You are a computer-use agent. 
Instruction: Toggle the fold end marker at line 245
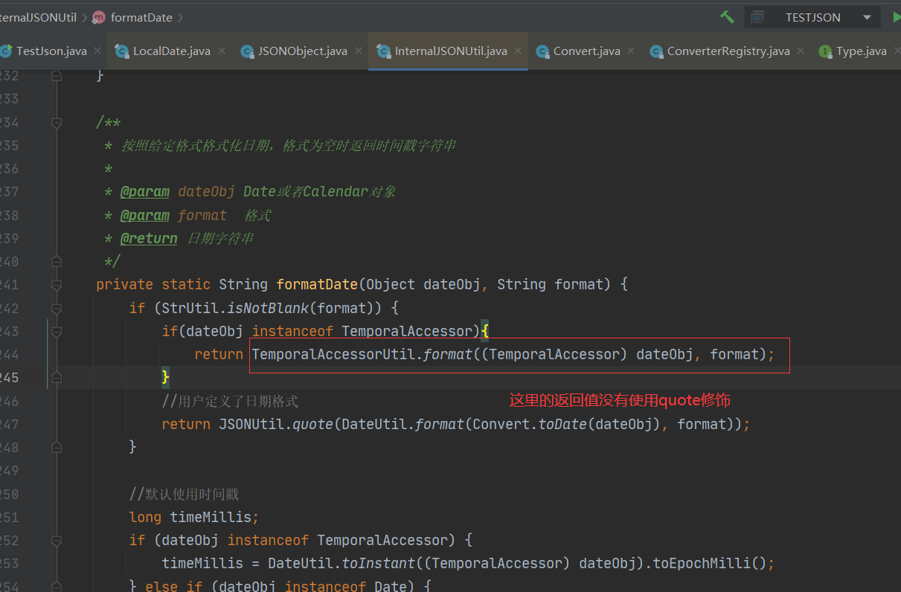coord(57,378)
